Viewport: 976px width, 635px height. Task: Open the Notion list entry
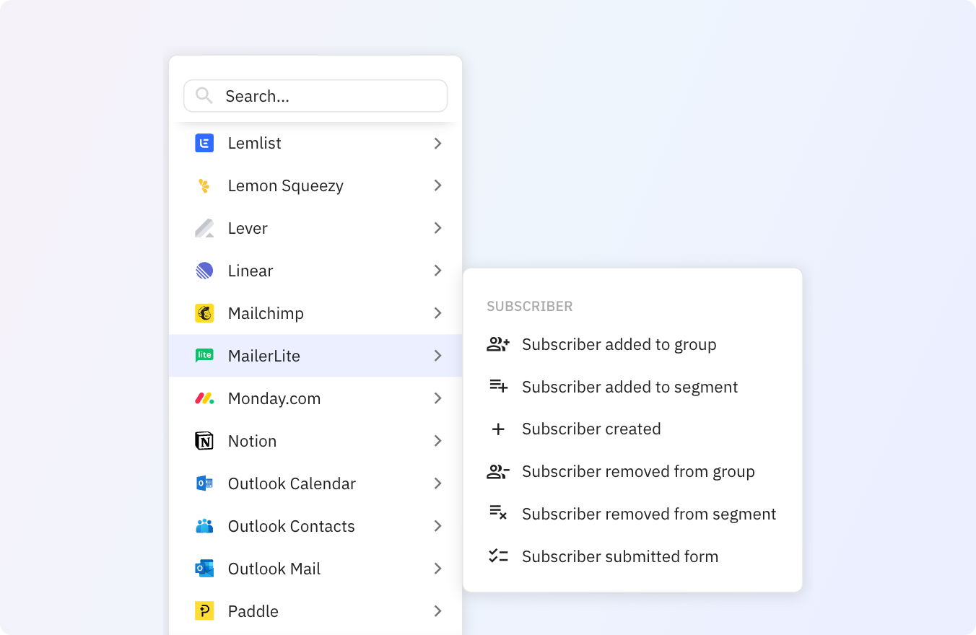[x=315, y=441]
